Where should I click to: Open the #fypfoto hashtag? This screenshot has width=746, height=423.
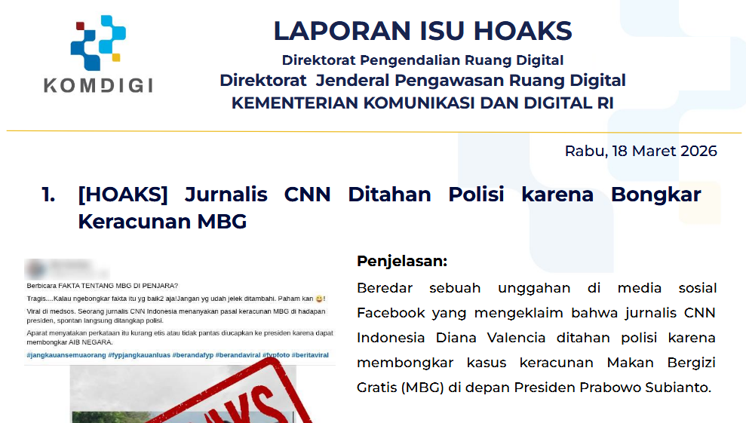276,355
